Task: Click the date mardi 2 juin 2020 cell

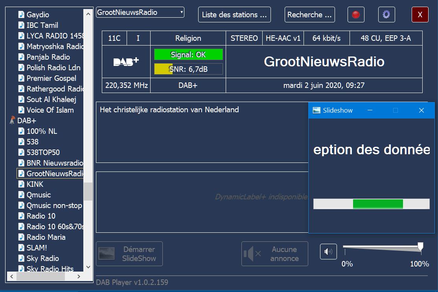Action: pyautogui.click(x=324, y=85)
